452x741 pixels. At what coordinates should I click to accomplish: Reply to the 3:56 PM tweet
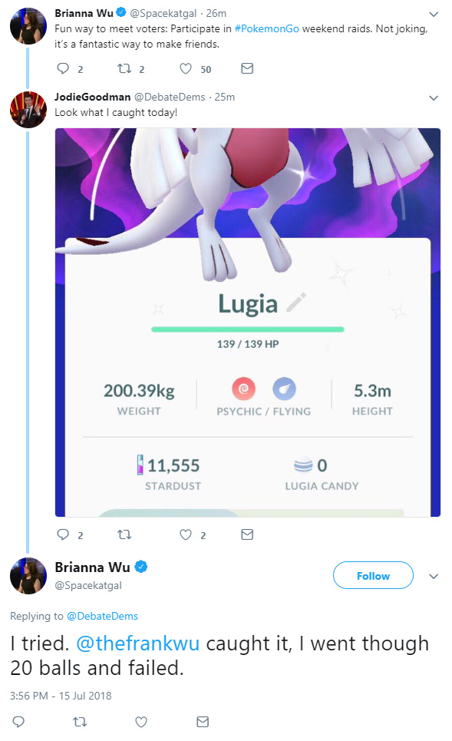(18, 722)
